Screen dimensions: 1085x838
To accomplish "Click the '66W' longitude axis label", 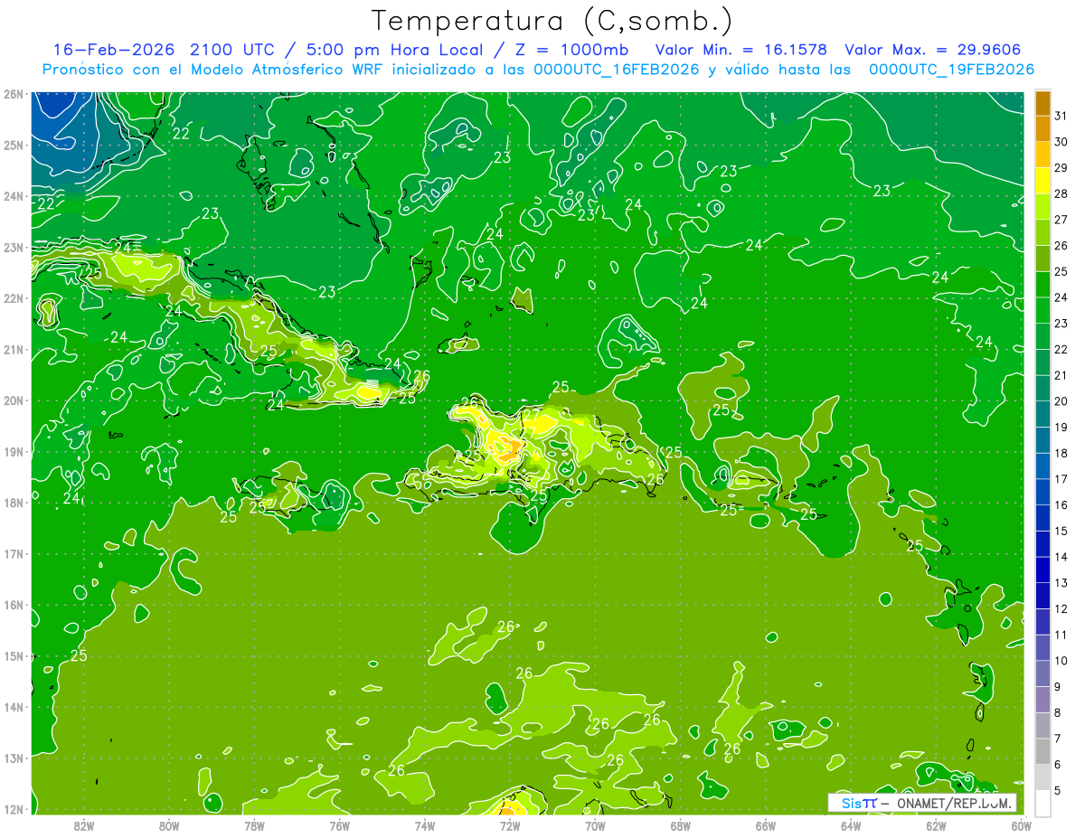I will (766, 824).
